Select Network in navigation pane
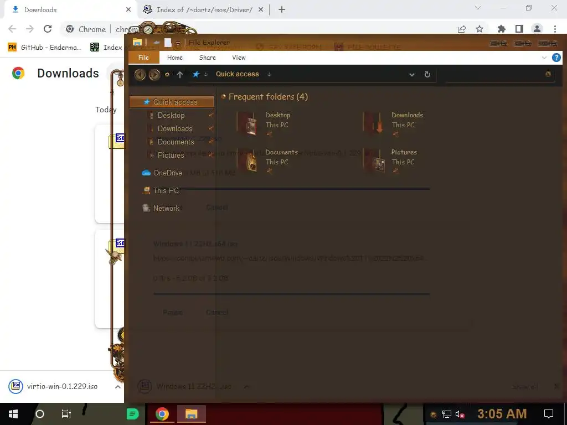 (161, 208)
